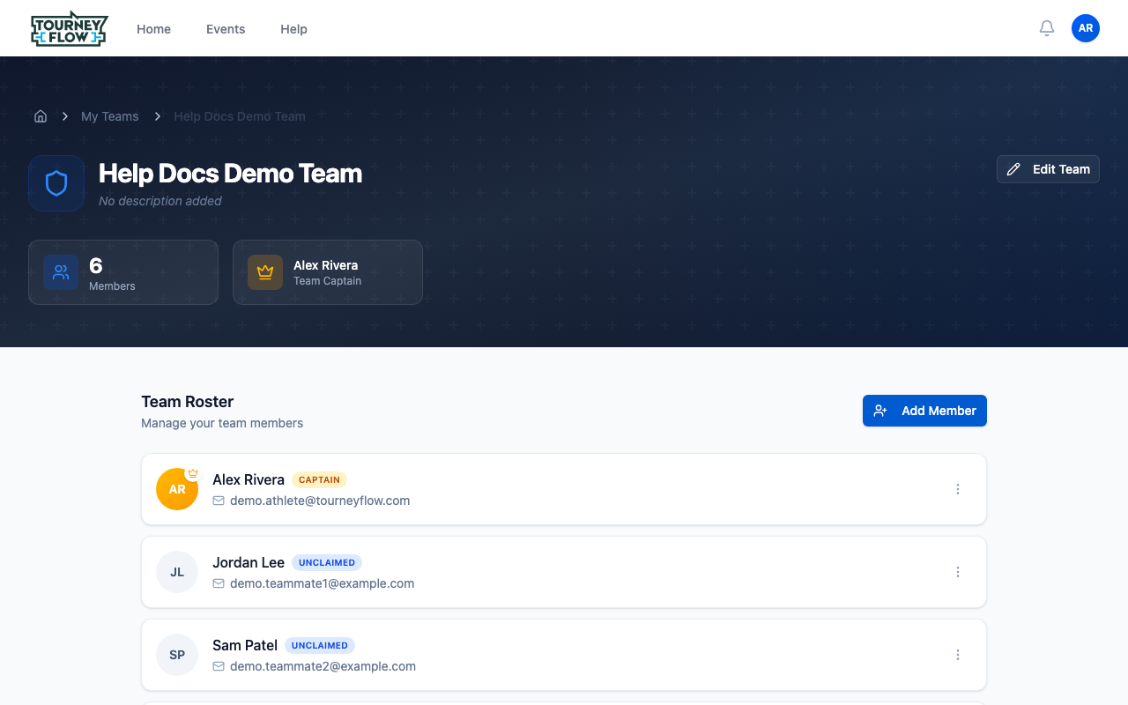Click the Alex Rivera roster name
This screenshot has width=1128, height=705.
click(249, 480)
